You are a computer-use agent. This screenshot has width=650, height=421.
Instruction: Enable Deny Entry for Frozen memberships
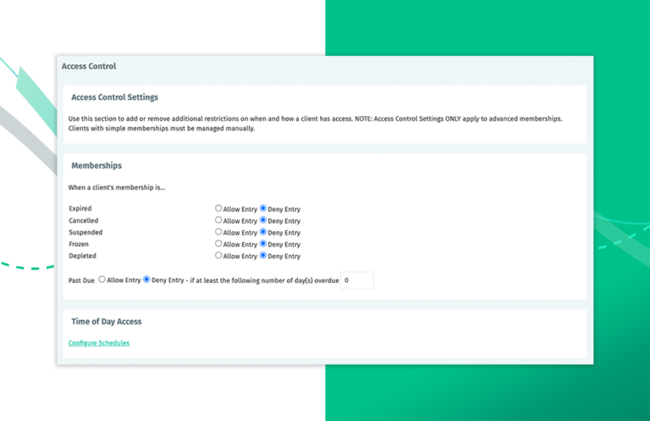(264, 244)
